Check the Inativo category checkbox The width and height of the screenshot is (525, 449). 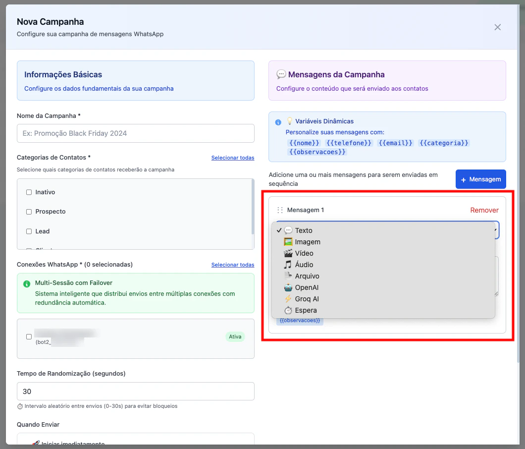(29, 192)
